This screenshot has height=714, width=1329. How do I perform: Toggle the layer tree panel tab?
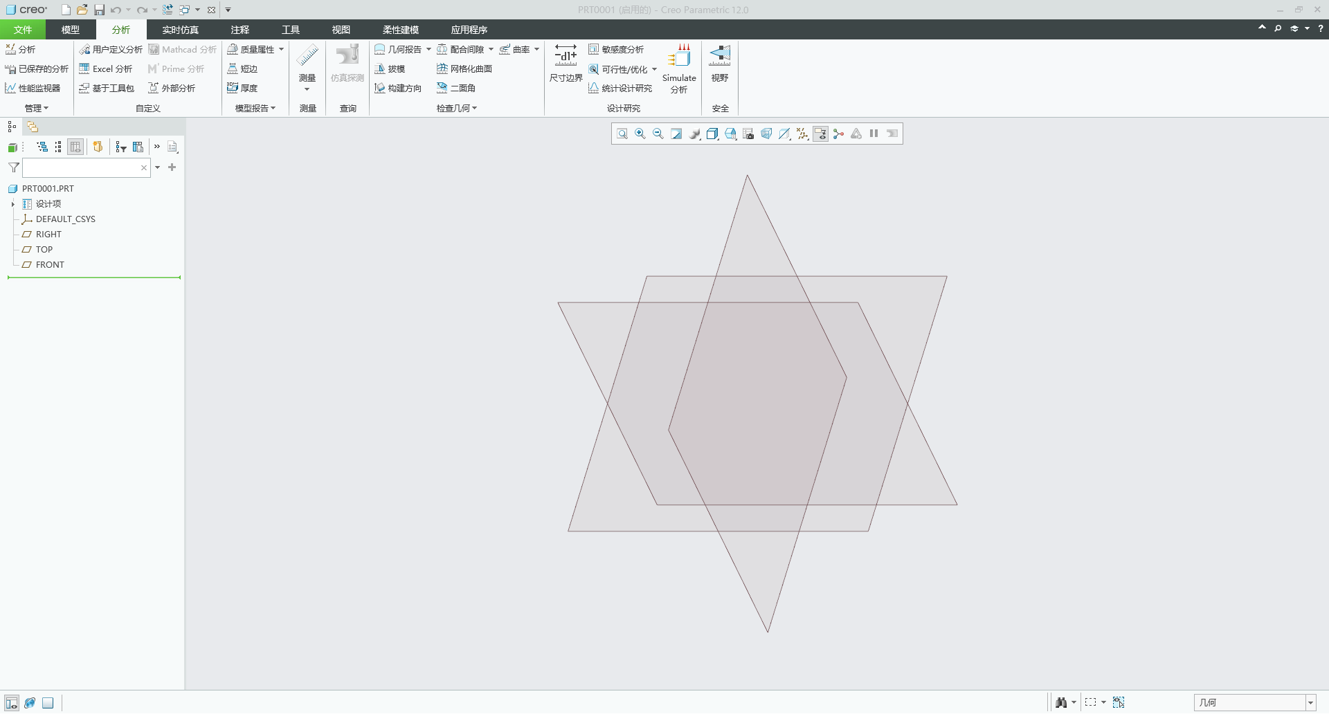33,127
